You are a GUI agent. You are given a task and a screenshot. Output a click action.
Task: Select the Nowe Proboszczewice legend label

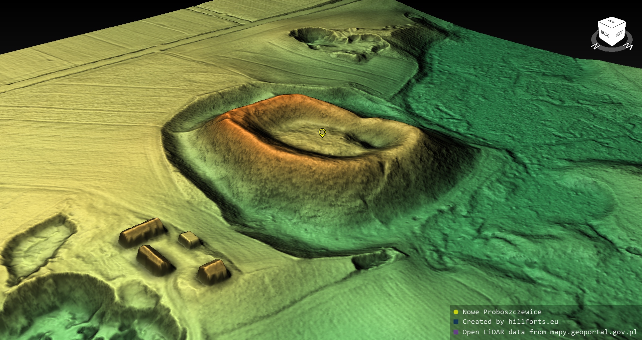click(502, 312)
